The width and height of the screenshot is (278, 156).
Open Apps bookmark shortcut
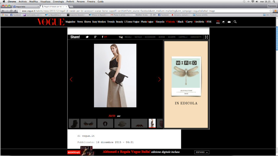click(x=5, y=15)
